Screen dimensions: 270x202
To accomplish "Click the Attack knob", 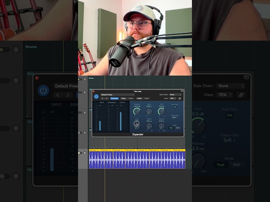I will (149, 126).
